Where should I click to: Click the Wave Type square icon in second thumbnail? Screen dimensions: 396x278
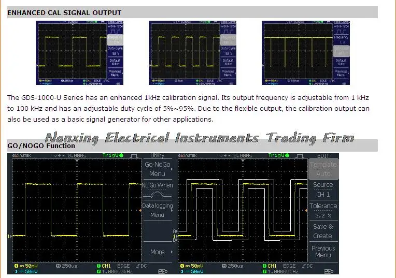228,31
